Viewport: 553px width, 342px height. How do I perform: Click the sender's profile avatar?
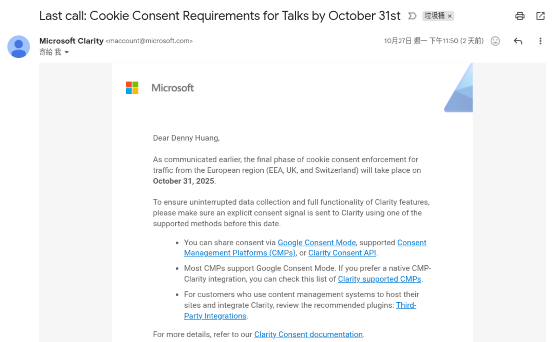click(18, 47)
